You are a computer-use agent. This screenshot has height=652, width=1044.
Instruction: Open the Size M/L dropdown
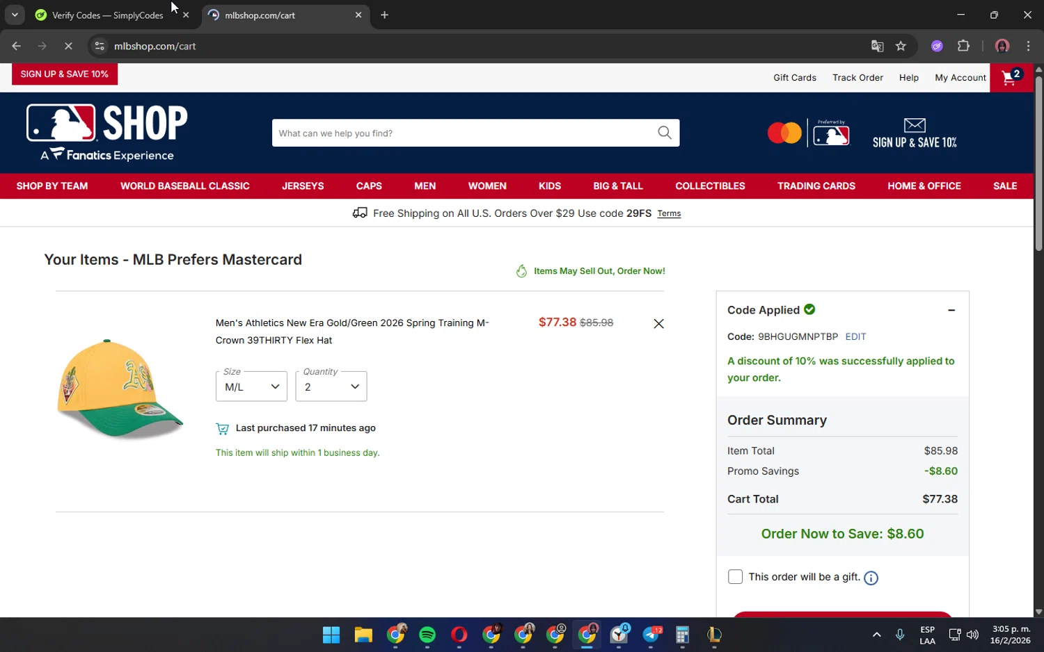[251, 386]
